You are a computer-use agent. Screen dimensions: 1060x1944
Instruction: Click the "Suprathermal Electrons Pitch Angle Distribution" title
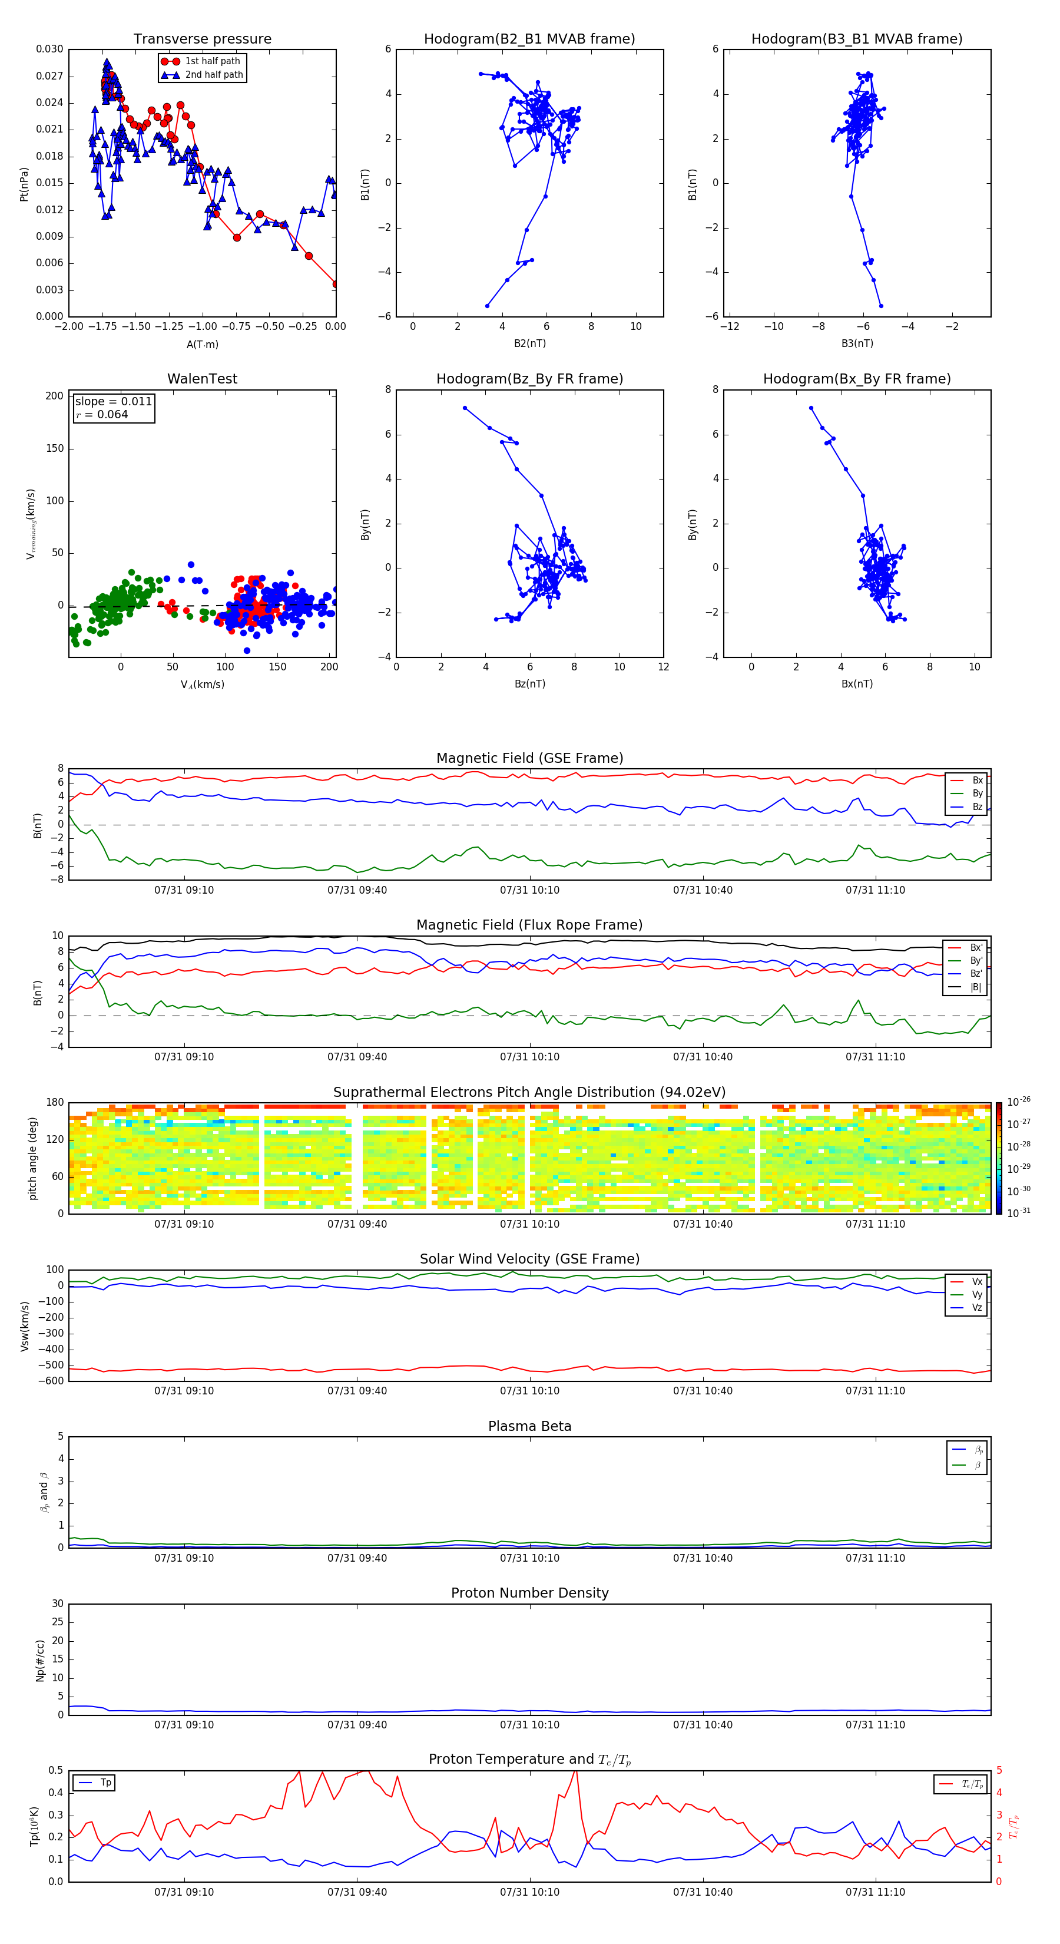click(x=529, y=1093)
